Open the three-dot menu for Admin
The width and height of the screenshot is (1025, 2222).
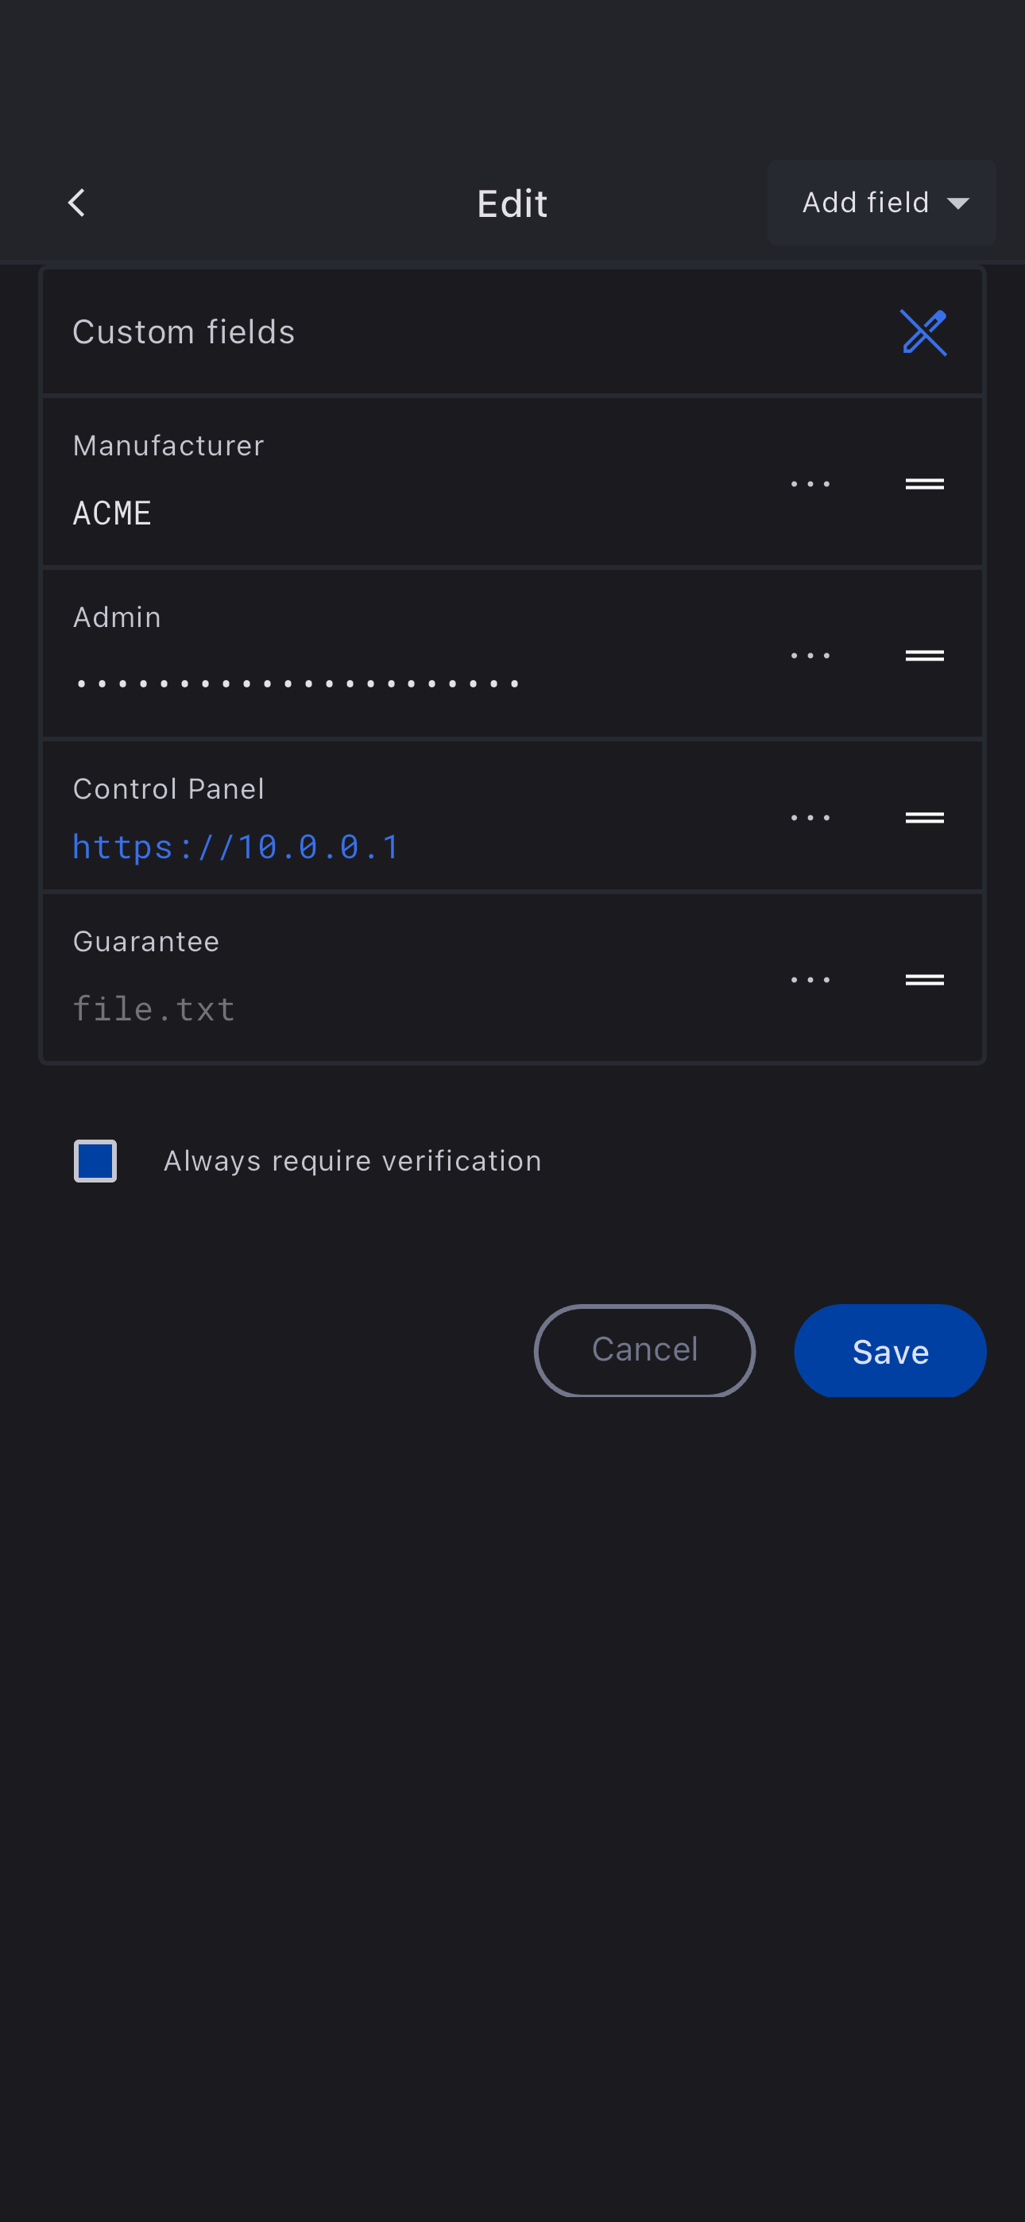point(810,656)
